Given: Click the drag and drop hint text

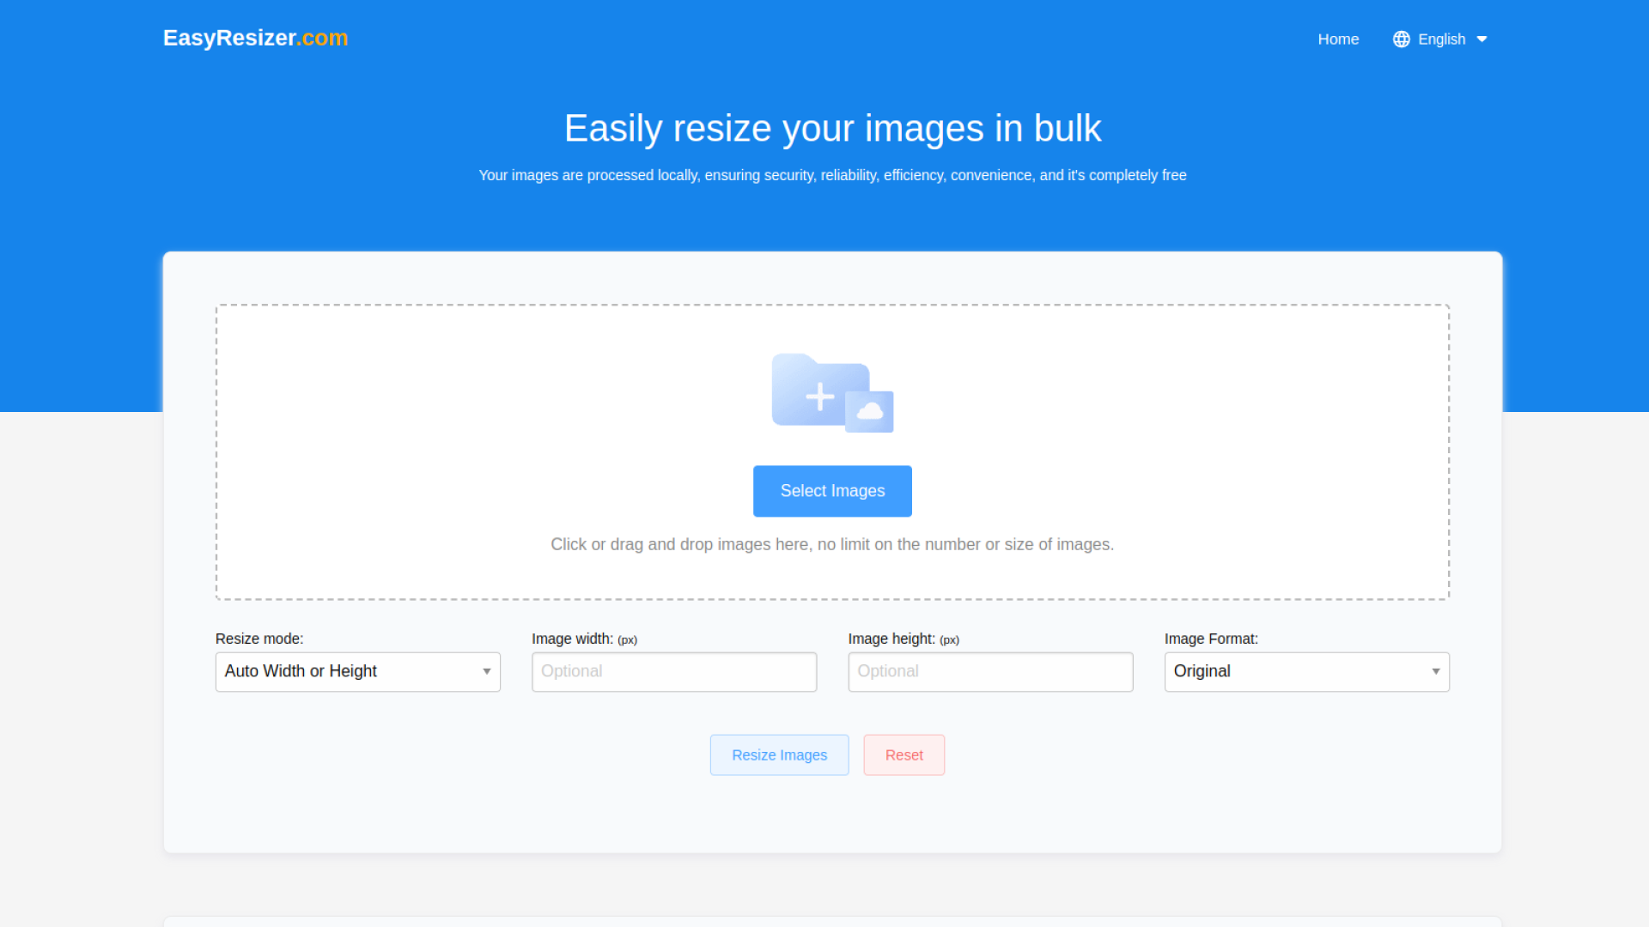Looking at the screenshot, I should [x=831, y=544].
